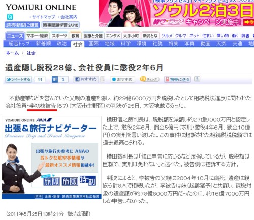Image resolution: width=254 pixels, height=220 pixels.
Task: Click the 時事問題学習 SAPIX button
Action: [60, 25]
